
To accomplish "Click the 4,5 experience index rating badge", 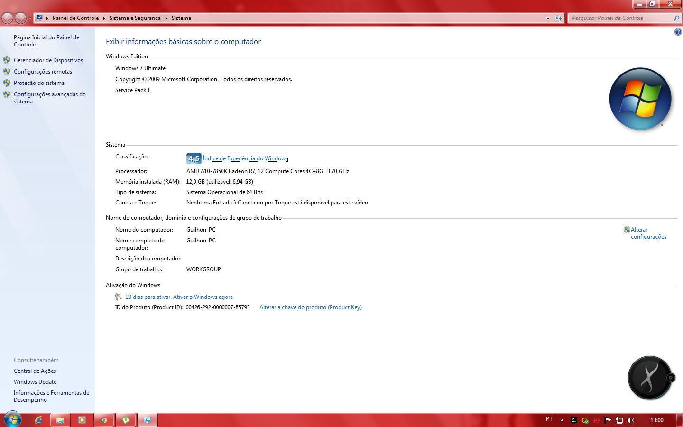I will tap(194, 158).
